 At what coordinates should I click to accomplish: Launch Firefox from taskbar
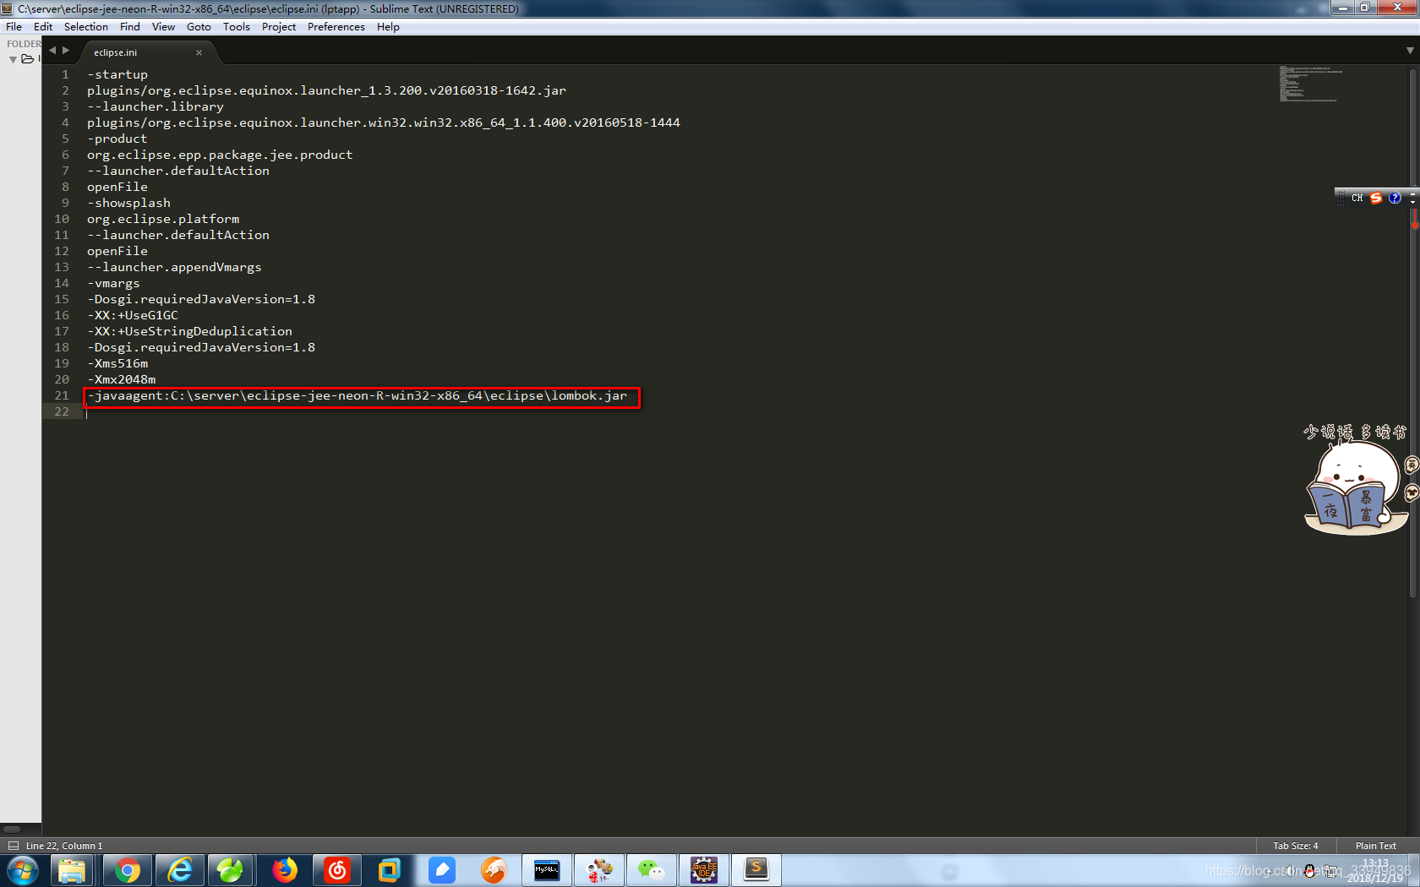tap(285, 870)
